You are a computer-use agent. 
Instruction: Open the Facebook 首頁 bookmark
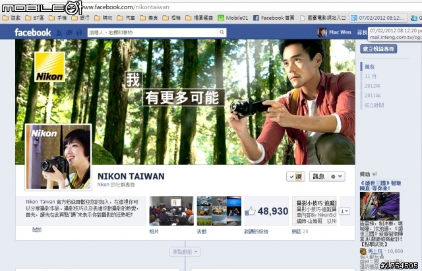pyautogui.click(x=274, y=18)
